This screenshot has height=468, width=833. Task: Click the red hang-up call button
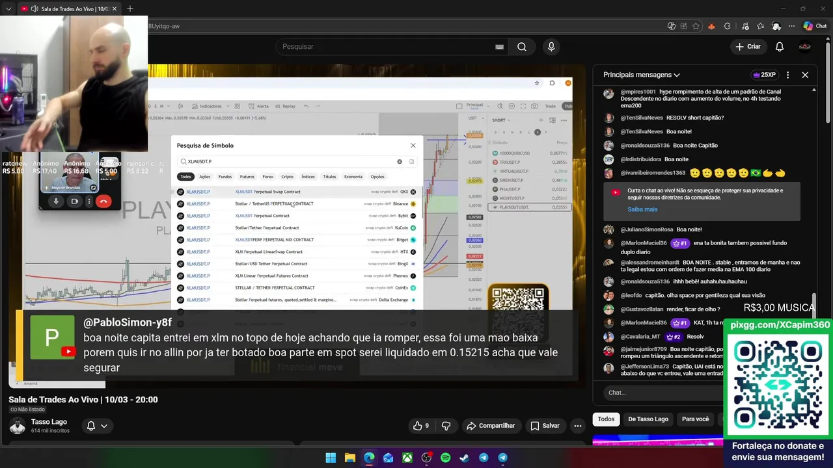click(103, 201)
